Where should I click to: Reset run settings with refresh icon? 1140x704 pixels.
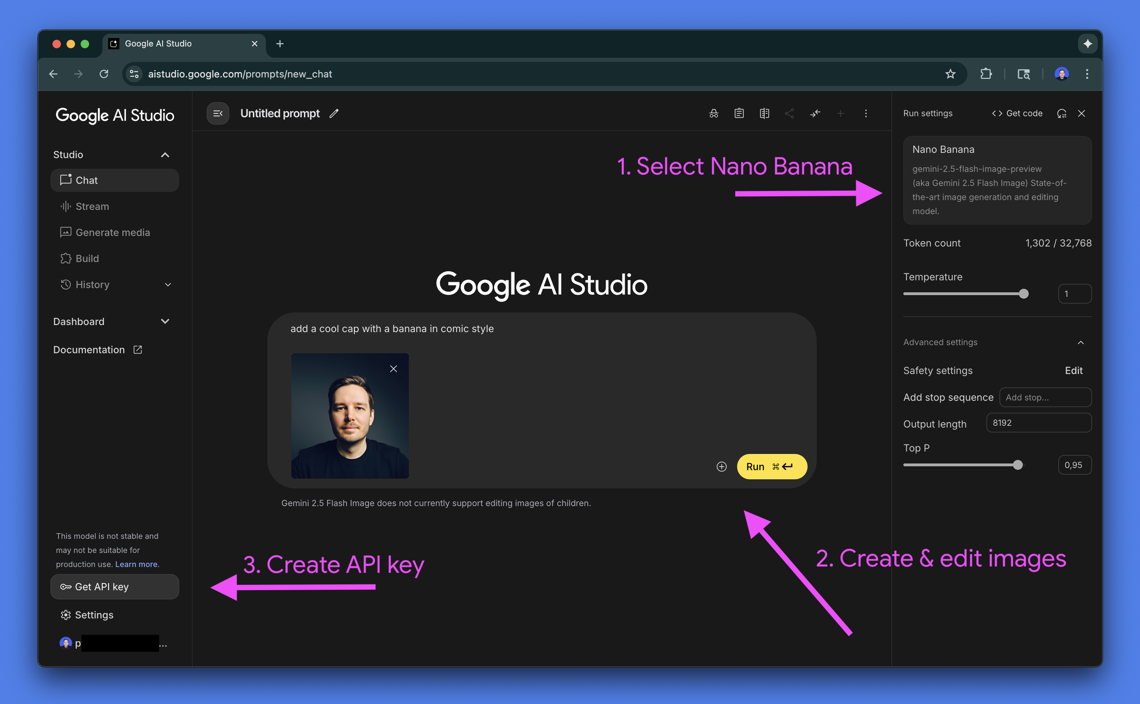1061,114
